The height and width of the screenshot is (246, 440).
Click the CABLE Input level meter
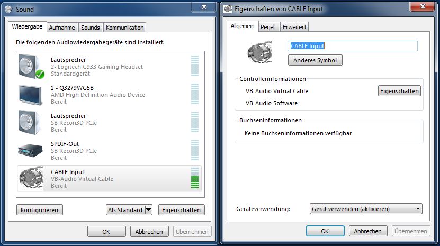pyautogui.click(x=195, y=178)
